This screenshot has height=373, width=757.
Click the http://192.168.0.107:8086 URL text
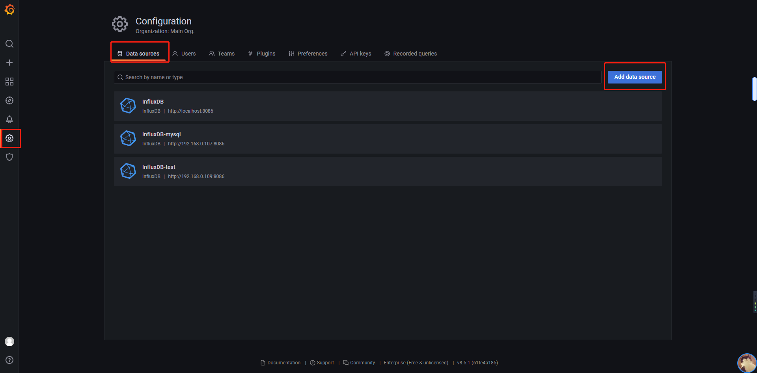point(196,144)
